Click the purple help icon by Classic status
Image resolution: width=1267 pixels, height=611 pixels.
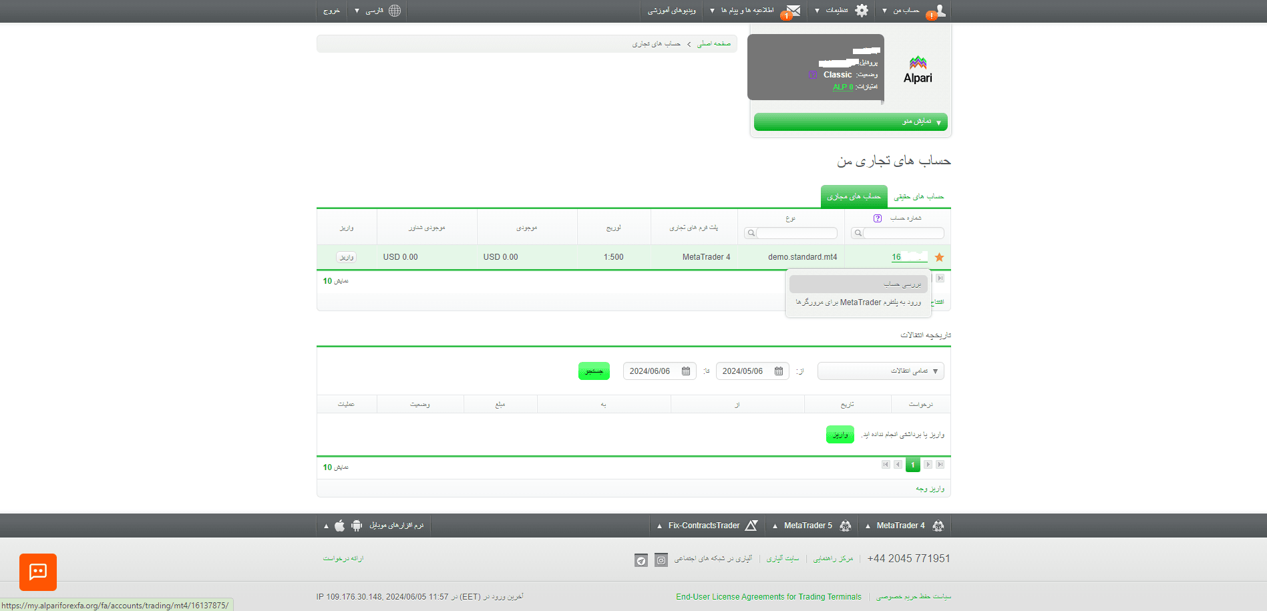point(813,75)
